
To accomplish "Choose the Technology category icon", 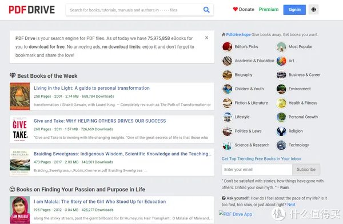I will 281,145.
